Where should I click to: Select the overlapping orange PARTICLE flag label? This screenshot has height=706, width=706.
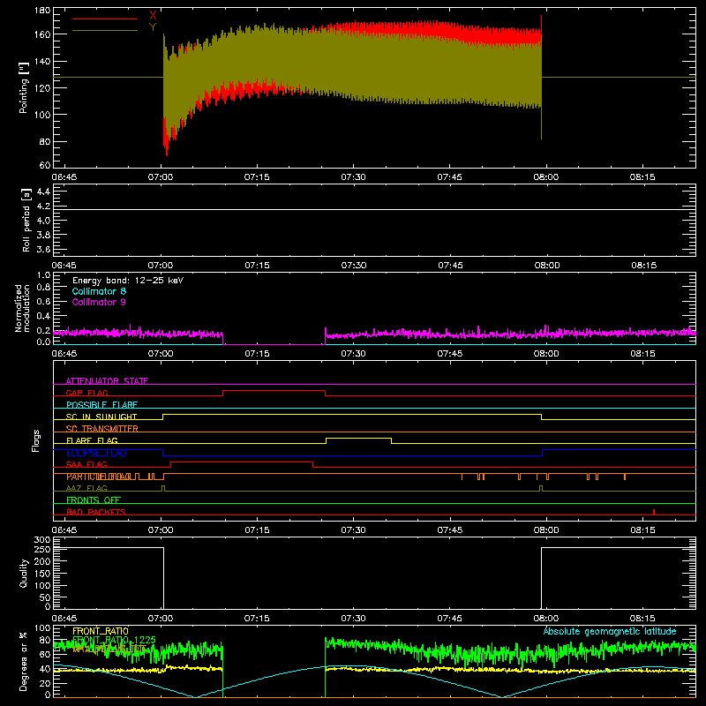99,477
